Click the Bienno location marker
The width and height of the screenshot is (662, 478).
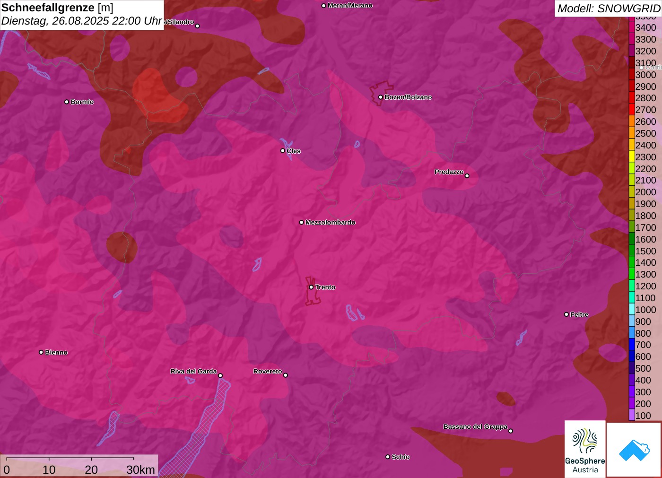41,352
